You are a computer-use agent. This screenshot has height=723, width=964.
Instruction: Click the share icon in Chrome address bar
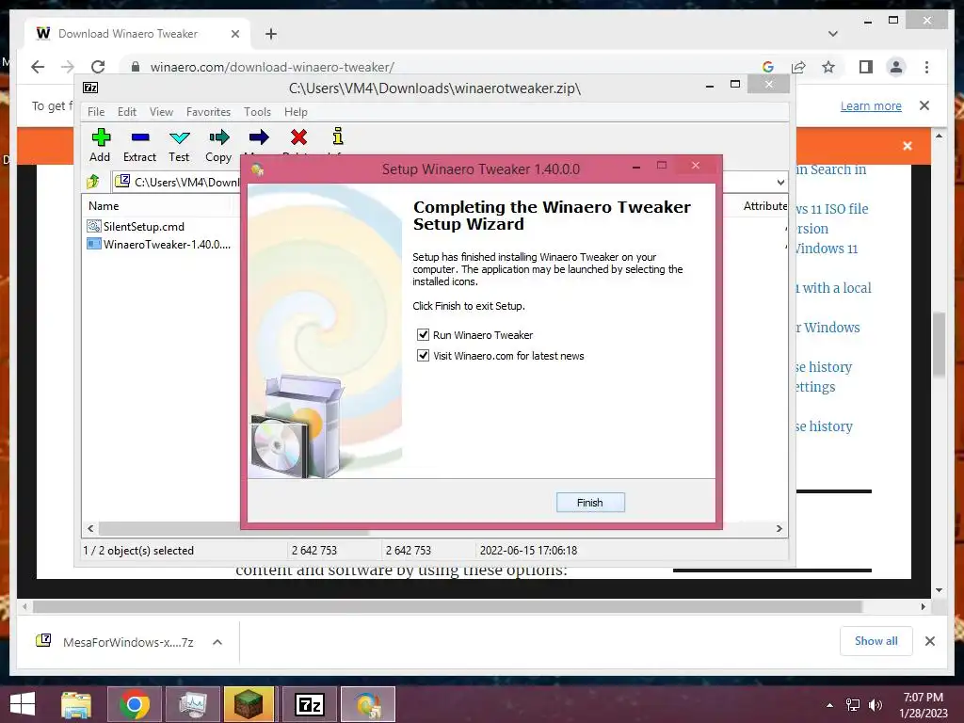click(798, 67)
